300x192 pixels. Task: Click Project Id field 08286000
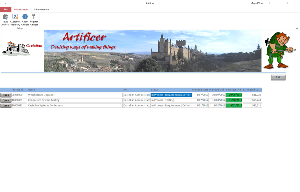[19, 95]
